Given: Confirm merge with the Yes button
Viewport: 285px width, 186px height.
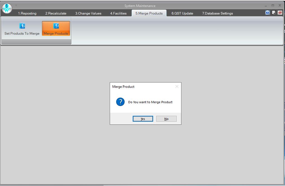Looking at the screenshot, I should click(143, 119).
